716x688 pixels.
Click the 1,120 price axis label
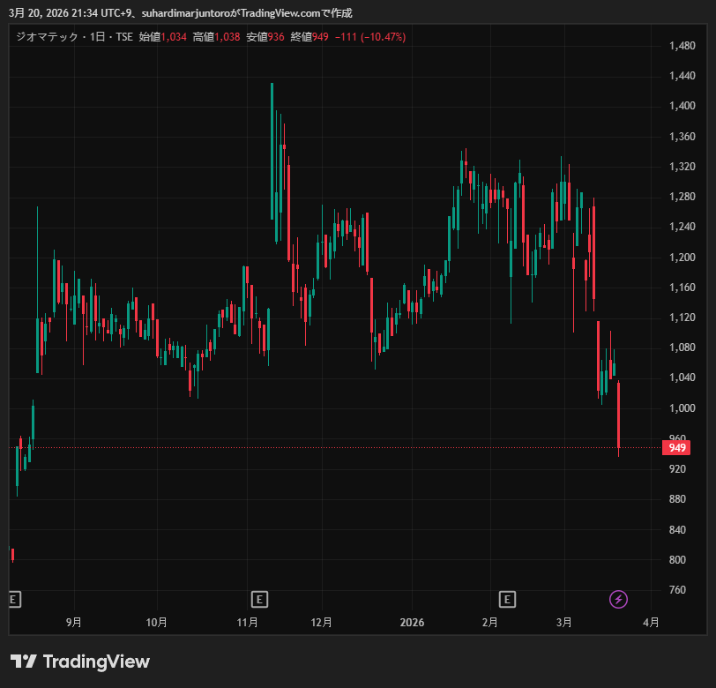682,318
